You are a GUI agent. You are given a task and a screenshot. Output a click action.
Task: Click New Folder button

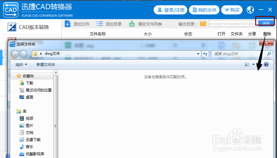[45, 64]
